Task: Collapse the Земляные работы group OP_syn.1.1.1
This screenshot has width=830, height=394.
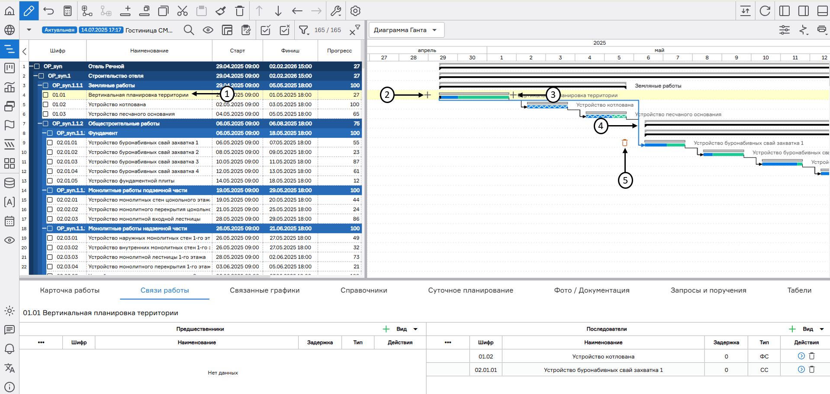Action: [40, 85]
